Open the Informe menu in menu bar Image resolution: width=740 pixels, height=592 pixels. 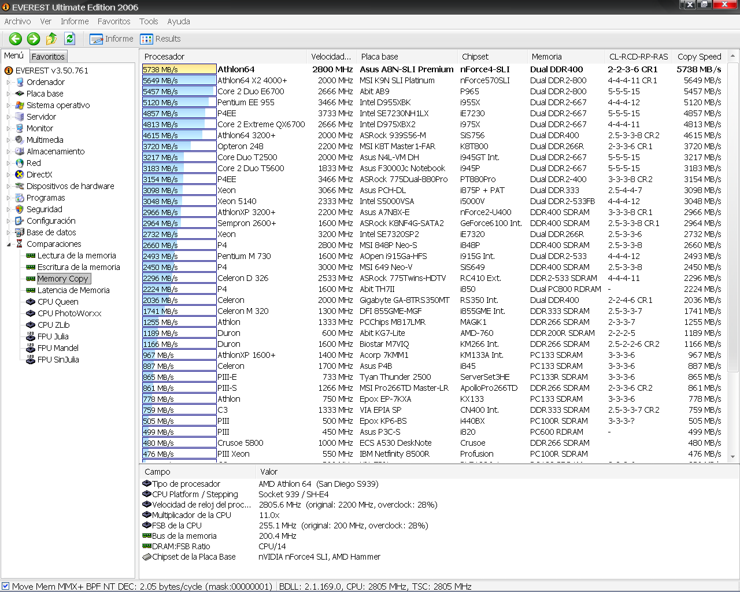pyautogui.click(x=75, y=21)
